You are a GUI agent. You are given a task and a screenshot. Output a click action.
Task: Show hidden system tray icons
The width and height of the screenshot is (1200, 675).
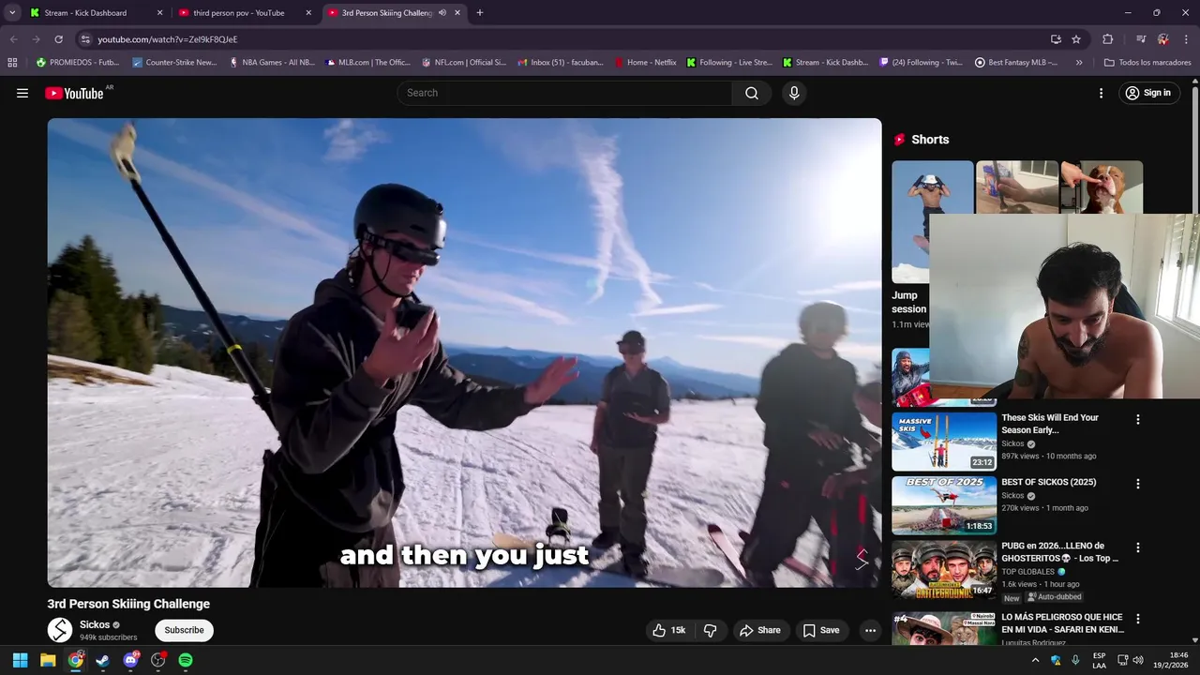click(1036, 660)
